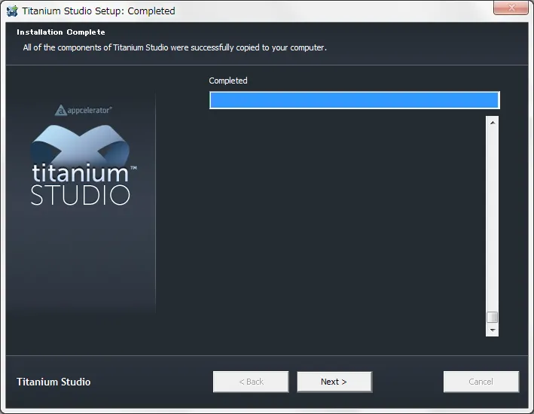Click the Titanium ribbon logo graphic
This screenshot has height=414, width=534.
click(x=81, y=143)
